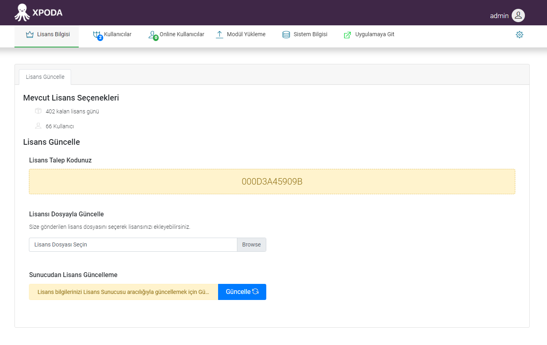This screenshot has width=547, height=345.
Task: Click the user icon beside 66 Kullanıcı
Action: [x=38, y=126]
